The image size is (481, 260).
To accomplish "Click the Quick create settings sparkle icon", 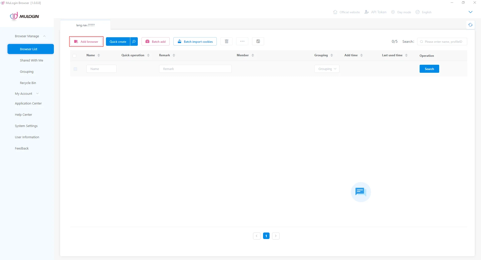I will [134, 41].
